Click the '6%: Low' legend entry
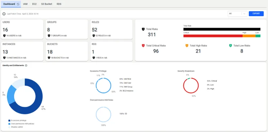The width and height of the screenshot is (268, 132). [210, 85]
